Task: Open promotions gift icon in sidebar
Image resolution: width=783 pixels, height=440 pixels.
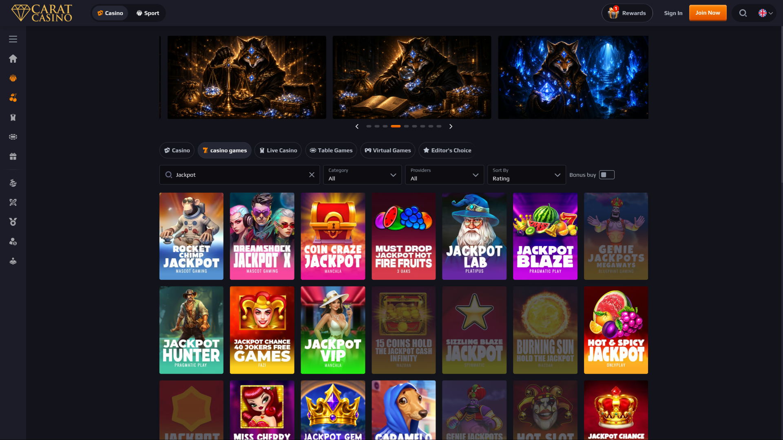Action: [13, 156]
